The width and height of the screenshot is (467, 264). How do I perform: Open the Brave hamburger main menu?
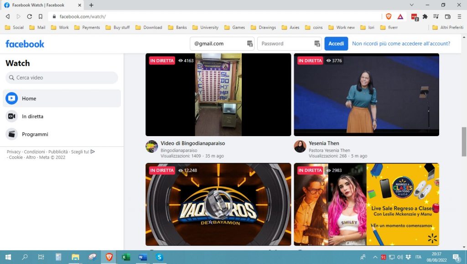[x=459, y=16]
